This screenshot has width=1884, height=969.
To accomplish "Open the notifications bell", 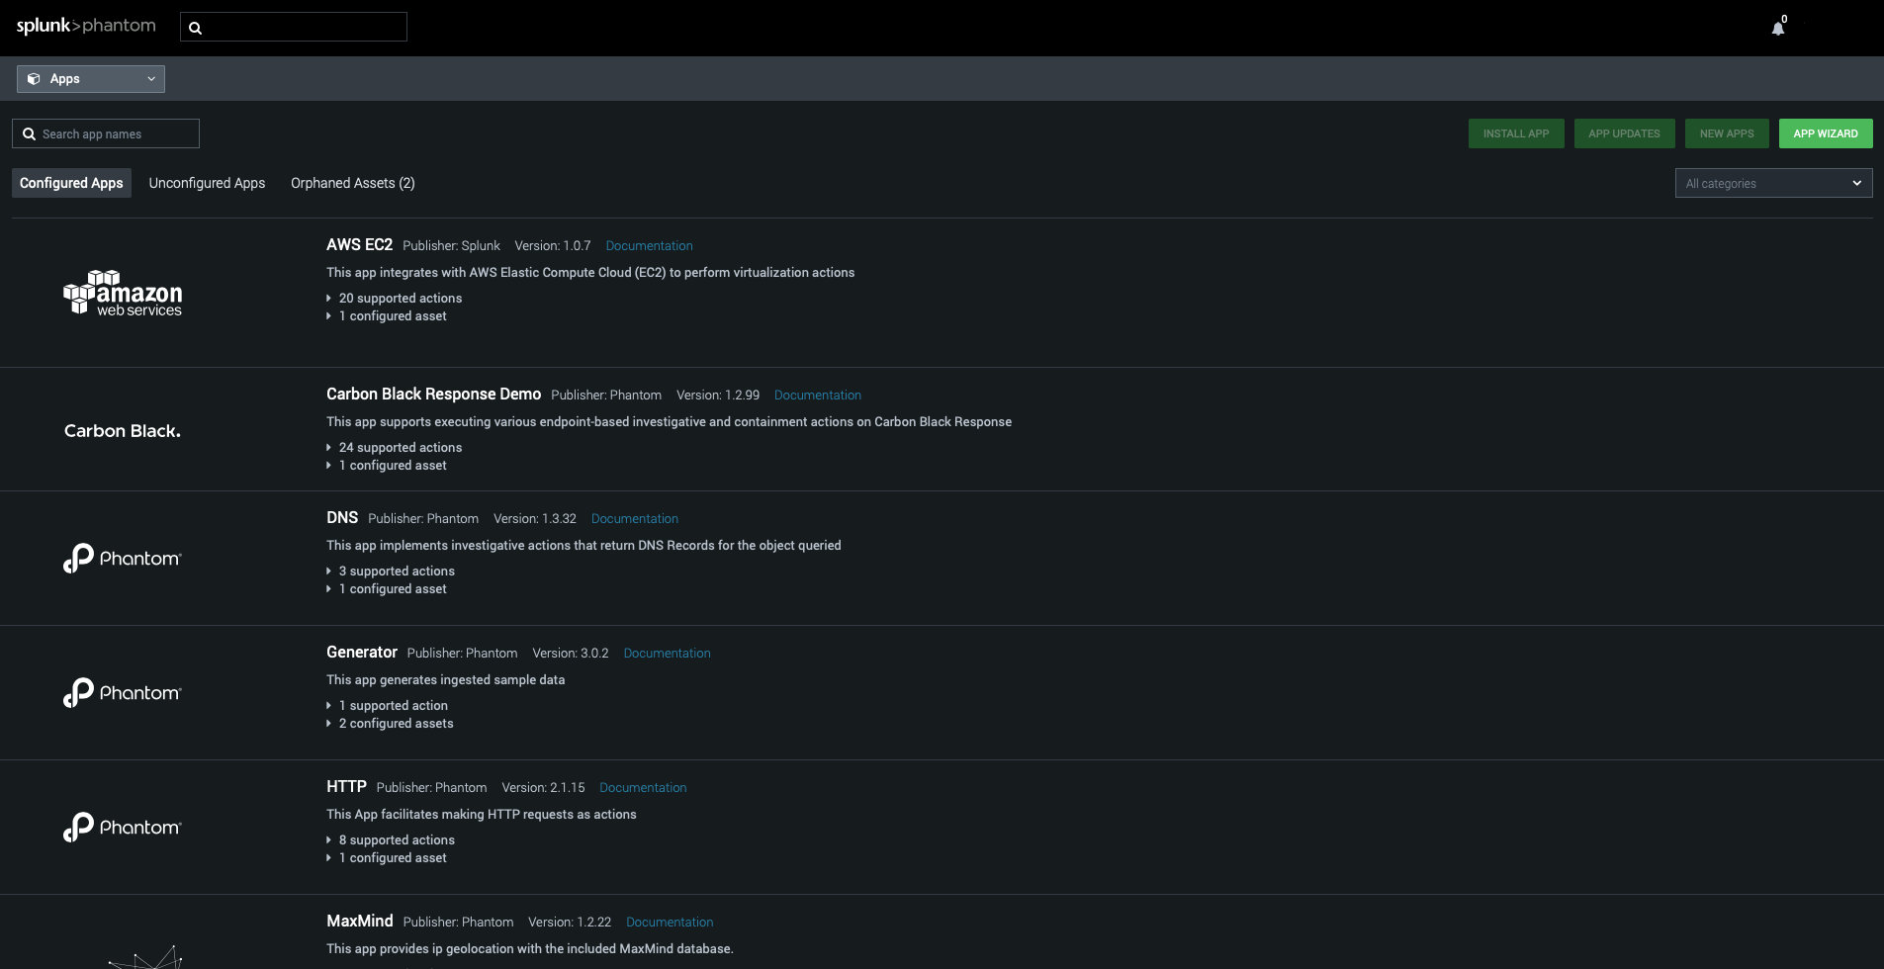I will coord(1778,28).
